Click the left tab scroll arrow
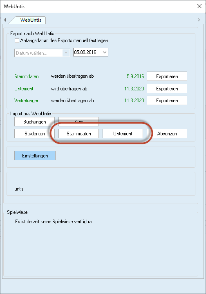The width and height of the screenshot is (206, 294). click(x=5, y=20)
